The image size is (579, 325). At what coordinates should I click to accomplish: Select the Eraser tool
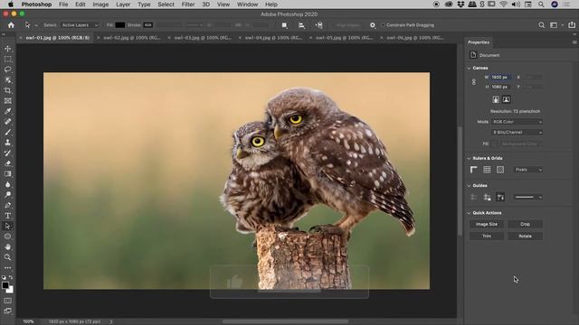pos(7,163)
